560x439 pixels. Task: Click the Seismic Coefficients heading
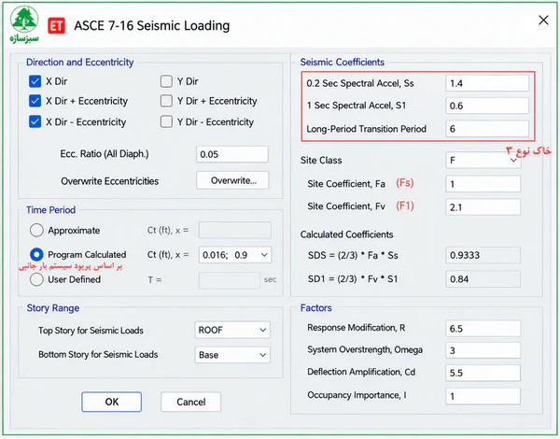click(343, 63)
